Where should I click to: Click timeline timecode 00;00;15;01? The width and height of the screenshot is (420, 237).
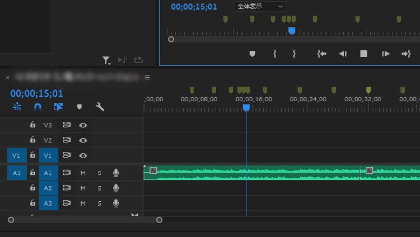37,93
